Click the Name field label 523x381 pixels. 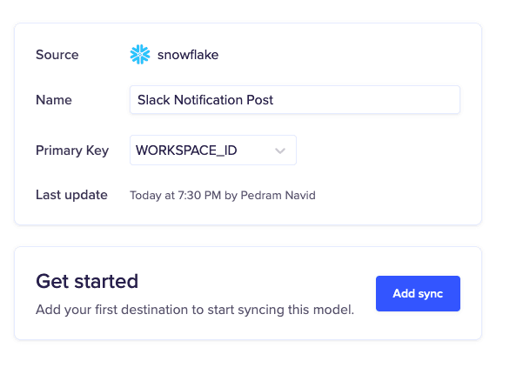tap(54, 100)
